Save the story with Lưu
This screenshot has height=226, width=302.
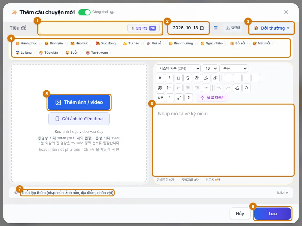click(x=272, y=214)
